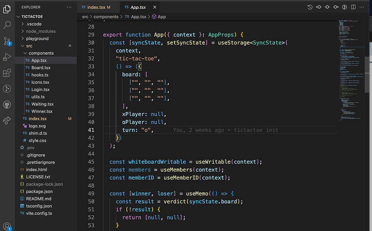
Task: Open Explorer panel more actions menu
Action: coord(69,7)
